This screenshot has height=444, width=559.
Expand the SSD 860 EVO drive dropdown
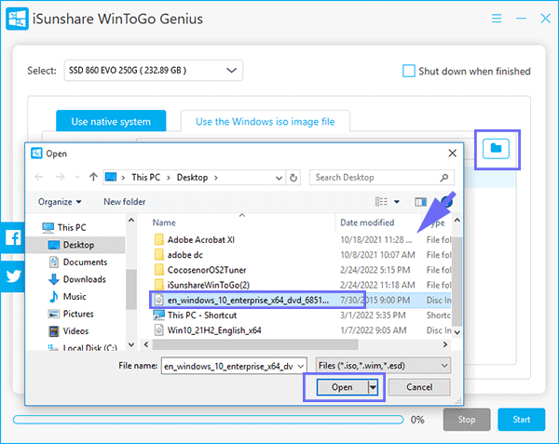[x=231, y=70]
